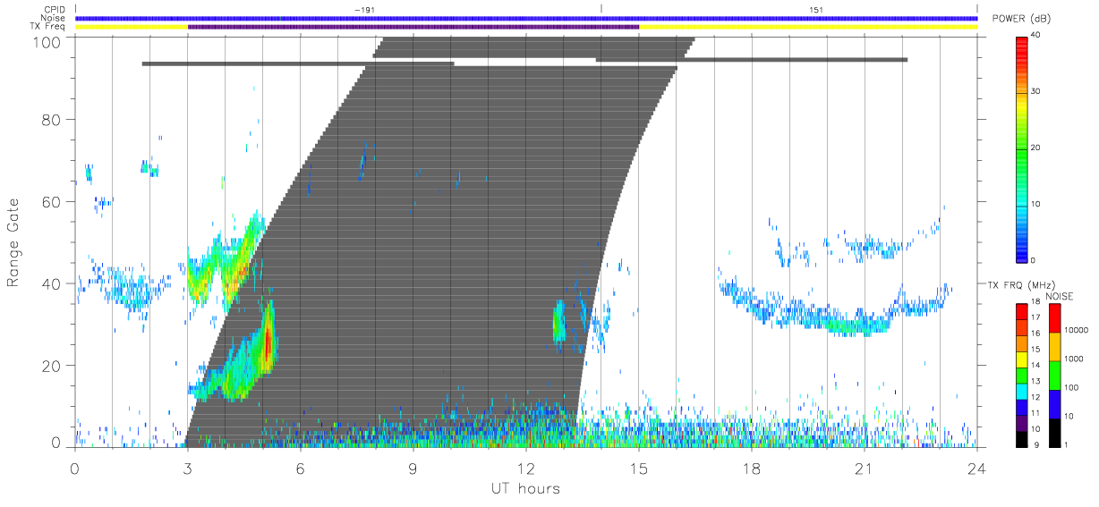Click the "CPID" row label

click(x=54, y=10)
